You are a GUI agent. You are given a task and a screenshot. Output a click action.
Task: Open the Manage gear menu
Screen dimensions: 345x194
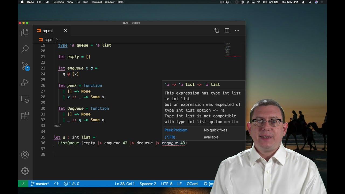click(x=25, y=171)
